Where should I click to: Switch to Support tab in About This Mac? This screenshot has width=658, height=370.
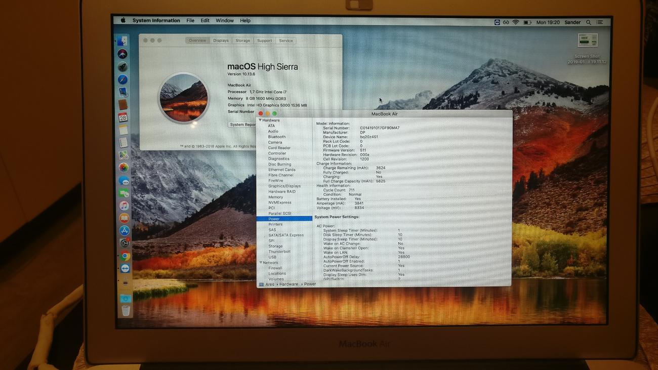(264, 40)
